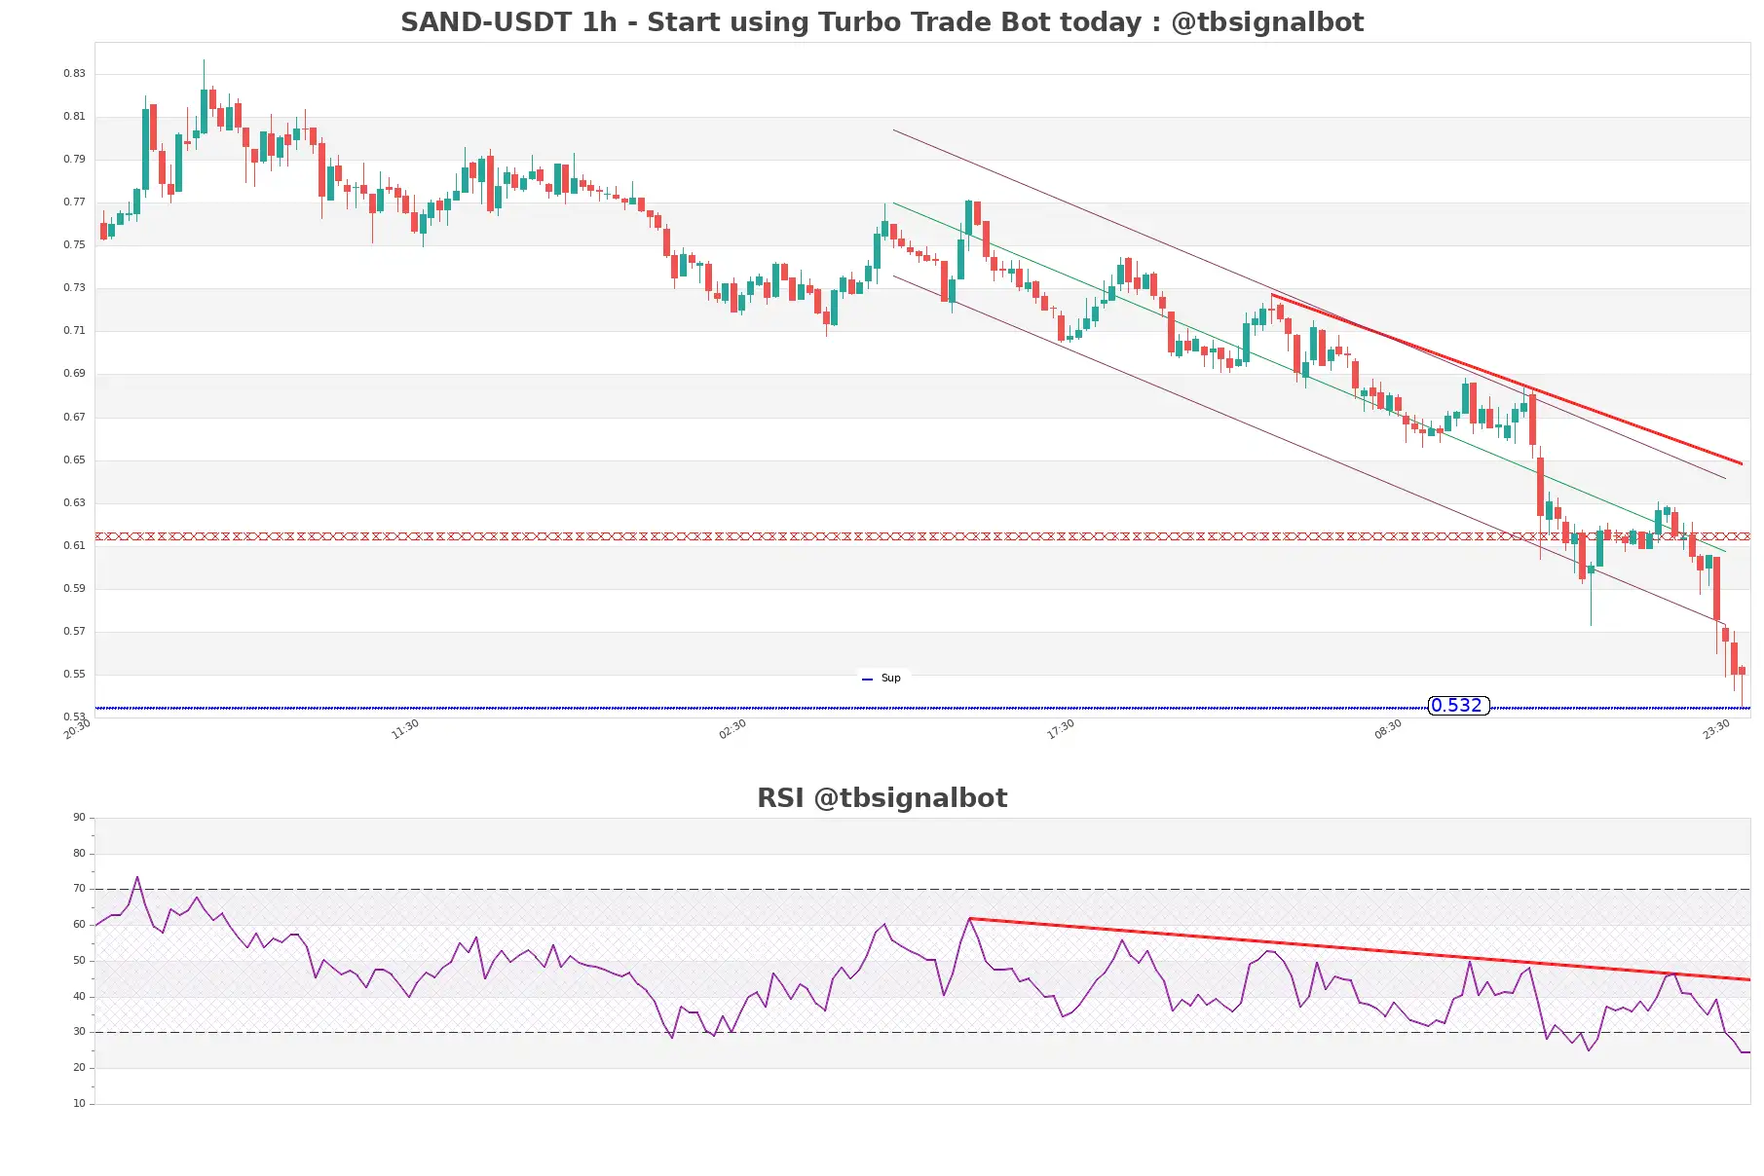This screenshot has height=1176, width=1764.
Task: Click the RSI @tbsignalbot subplot title
Action: click(882, 798)
